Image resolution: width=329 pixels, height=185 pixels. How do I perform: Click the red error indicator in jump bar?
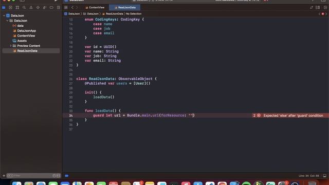(323, 14)
